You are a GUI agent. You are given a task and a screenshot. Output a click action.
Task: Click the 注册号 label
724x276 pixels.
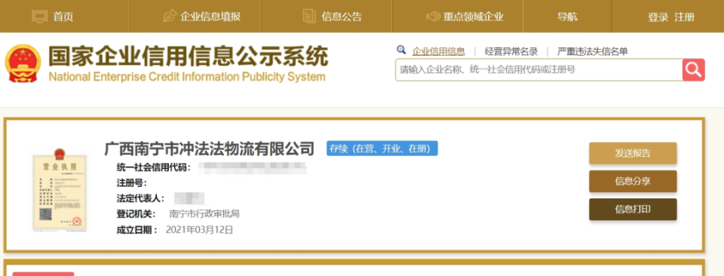pyautogui.click(x=131, y=182)
